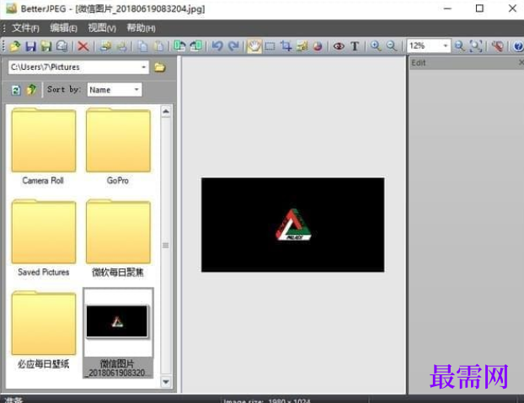The width and height of the screenshot is (524, 403).
Task: Open the 文件(F) menu
Action: [25, 28]
